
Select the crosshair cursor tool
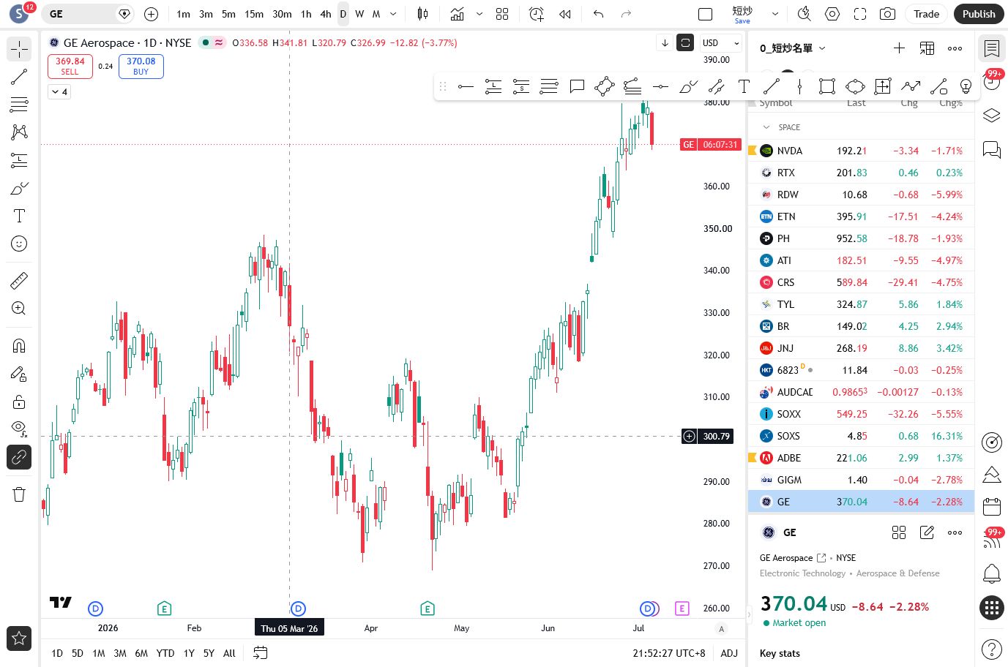[x=19, y=49]
